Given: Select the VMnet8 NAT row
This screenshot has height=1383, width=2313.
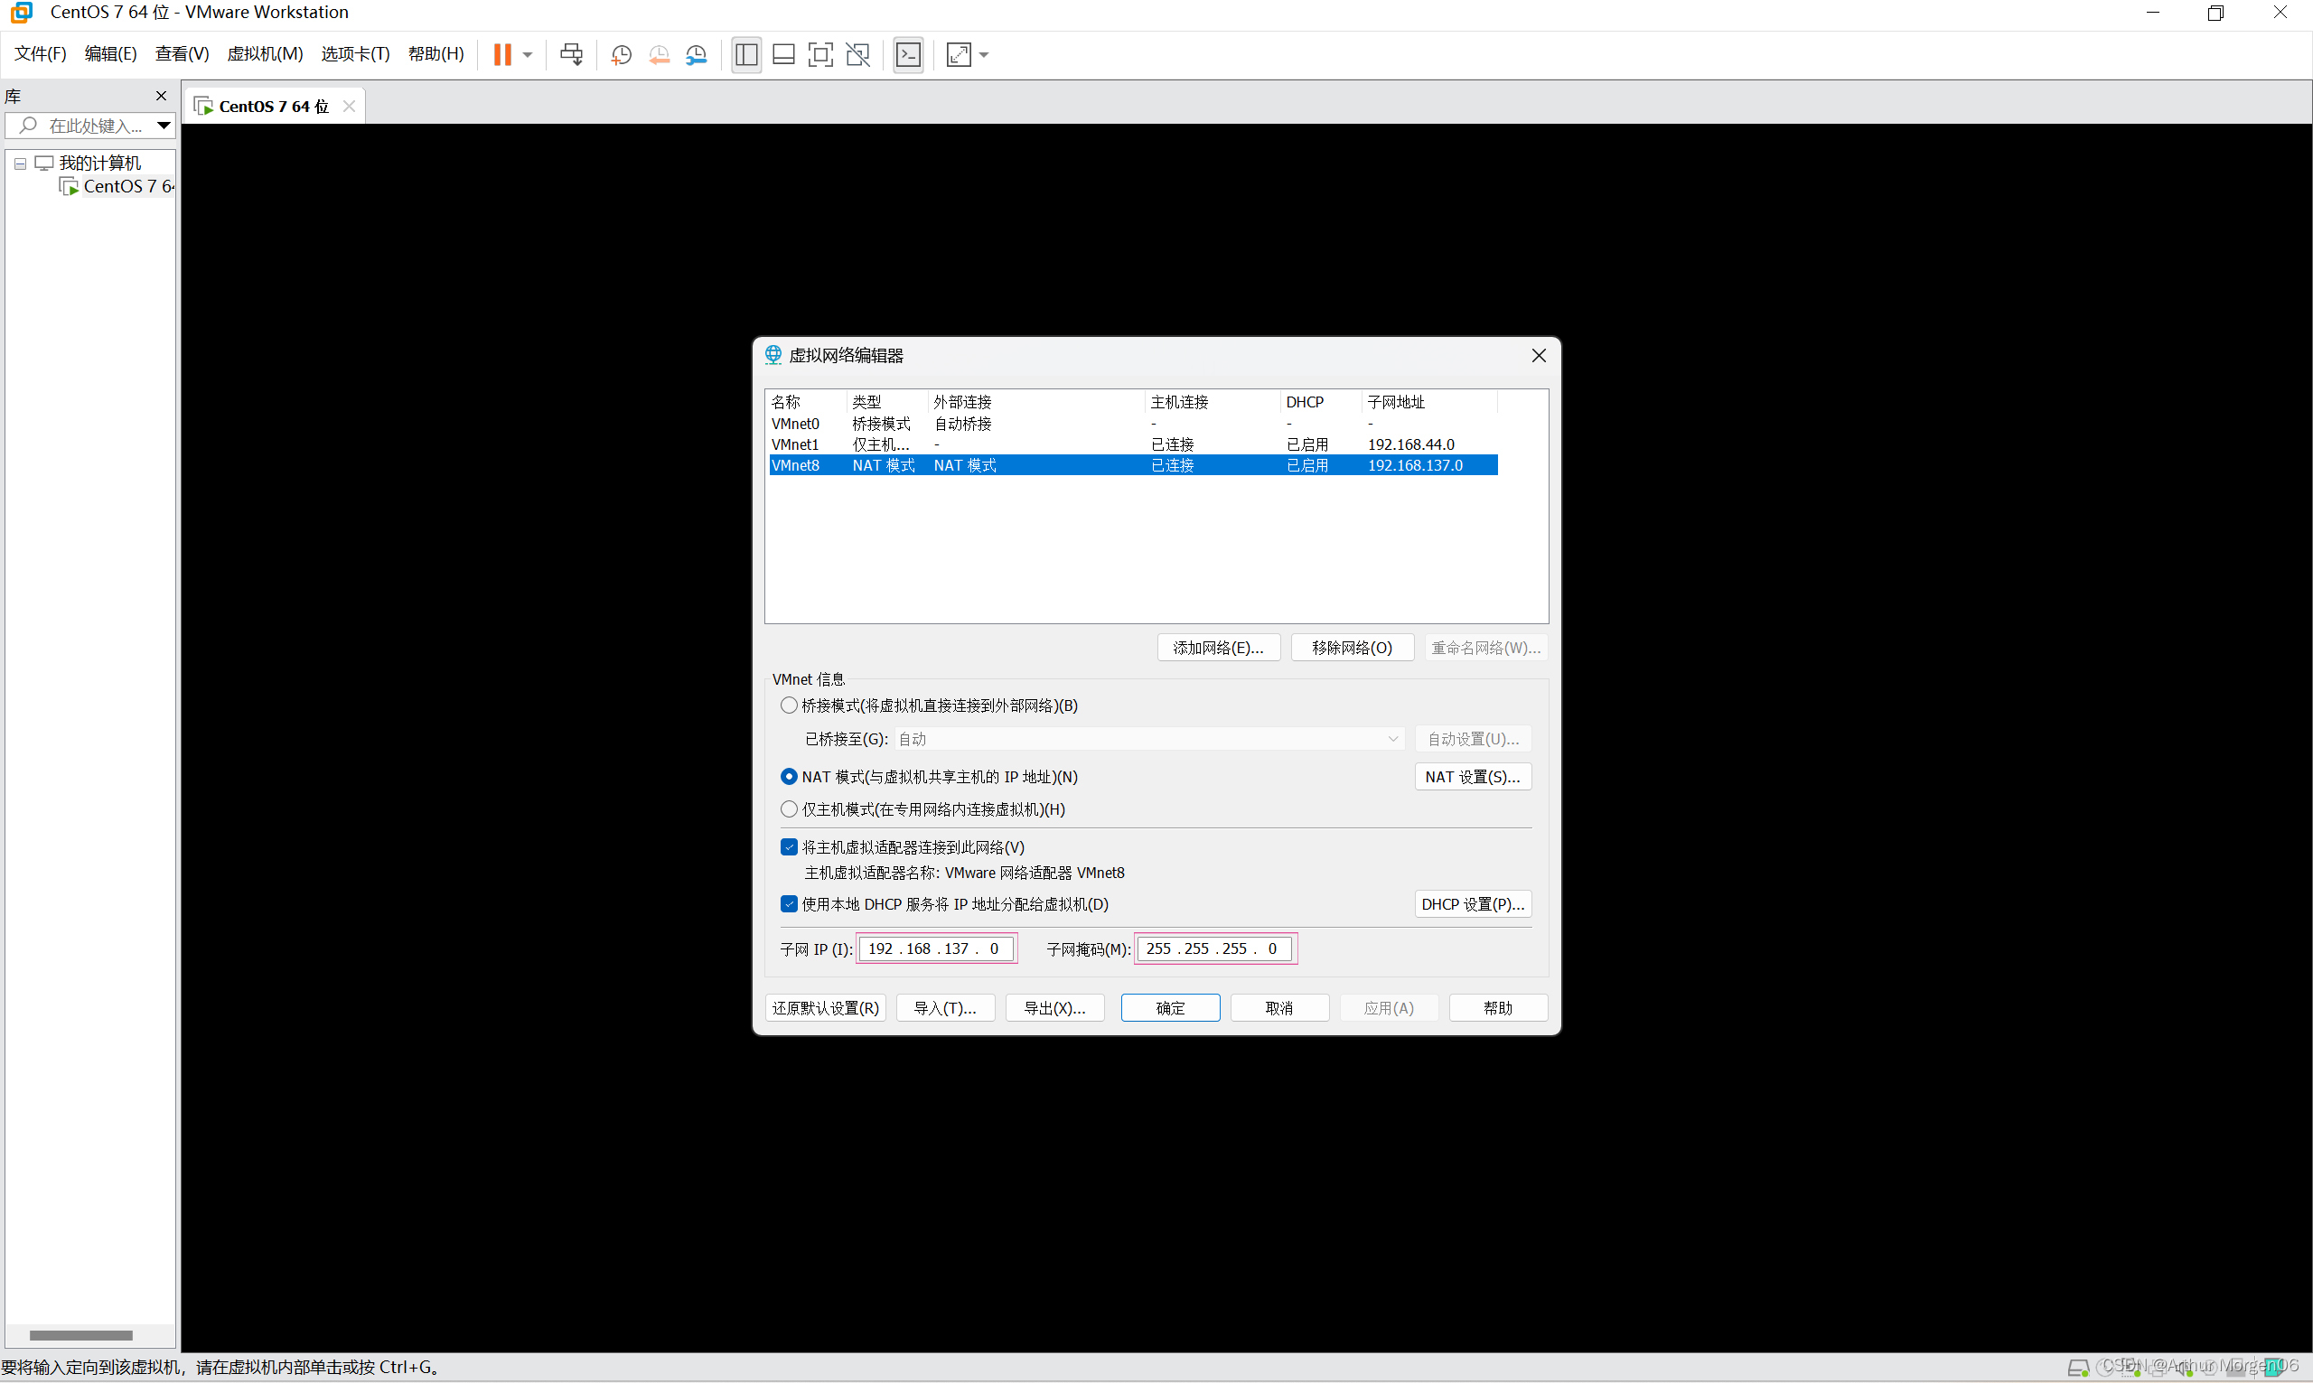Looking at the screenshot, I should click(1133, 465).
